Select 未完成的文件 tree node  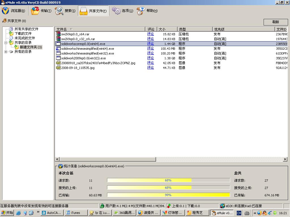tap(25, 38)
